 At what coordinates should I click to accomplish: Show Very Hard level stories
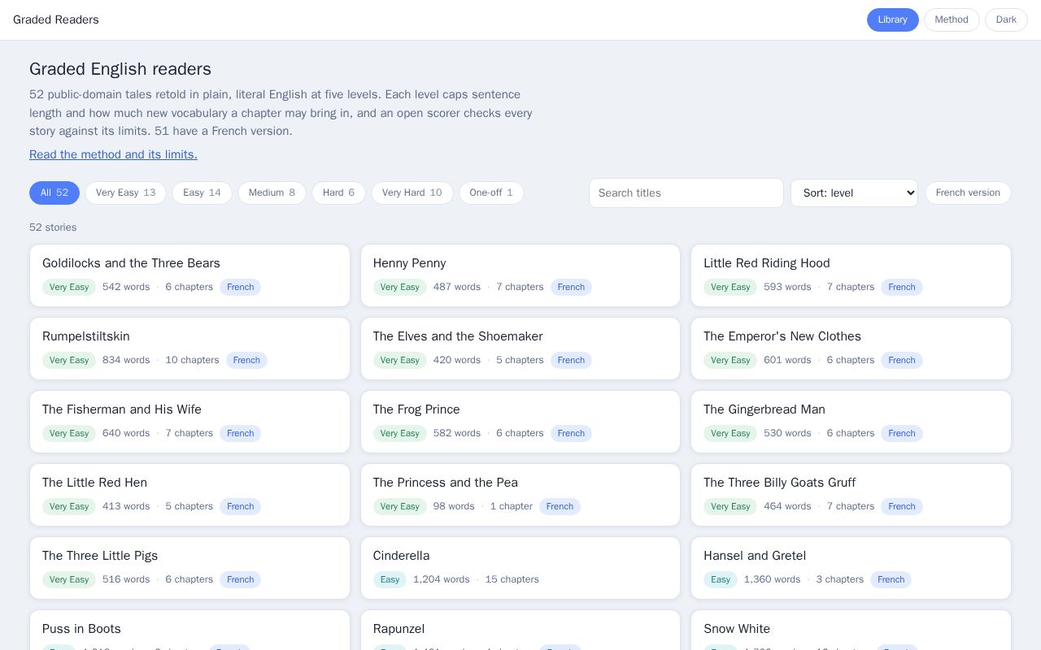tap(412, 193)
